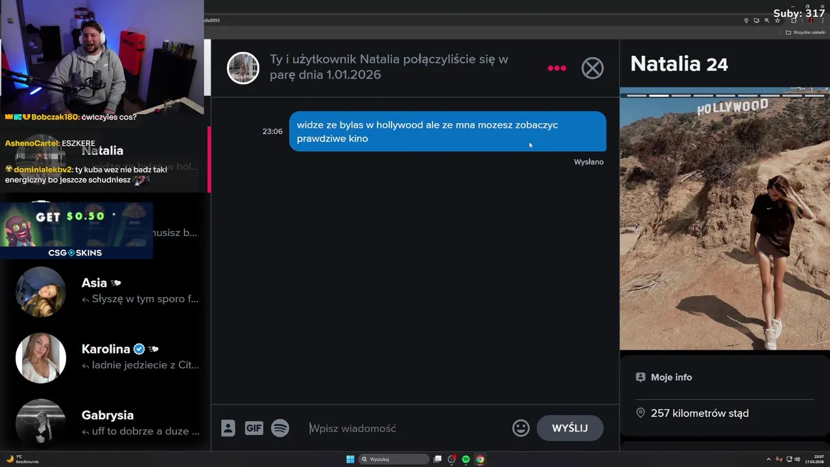Click the CSGOSKINS banner ad

pos(77,230)
